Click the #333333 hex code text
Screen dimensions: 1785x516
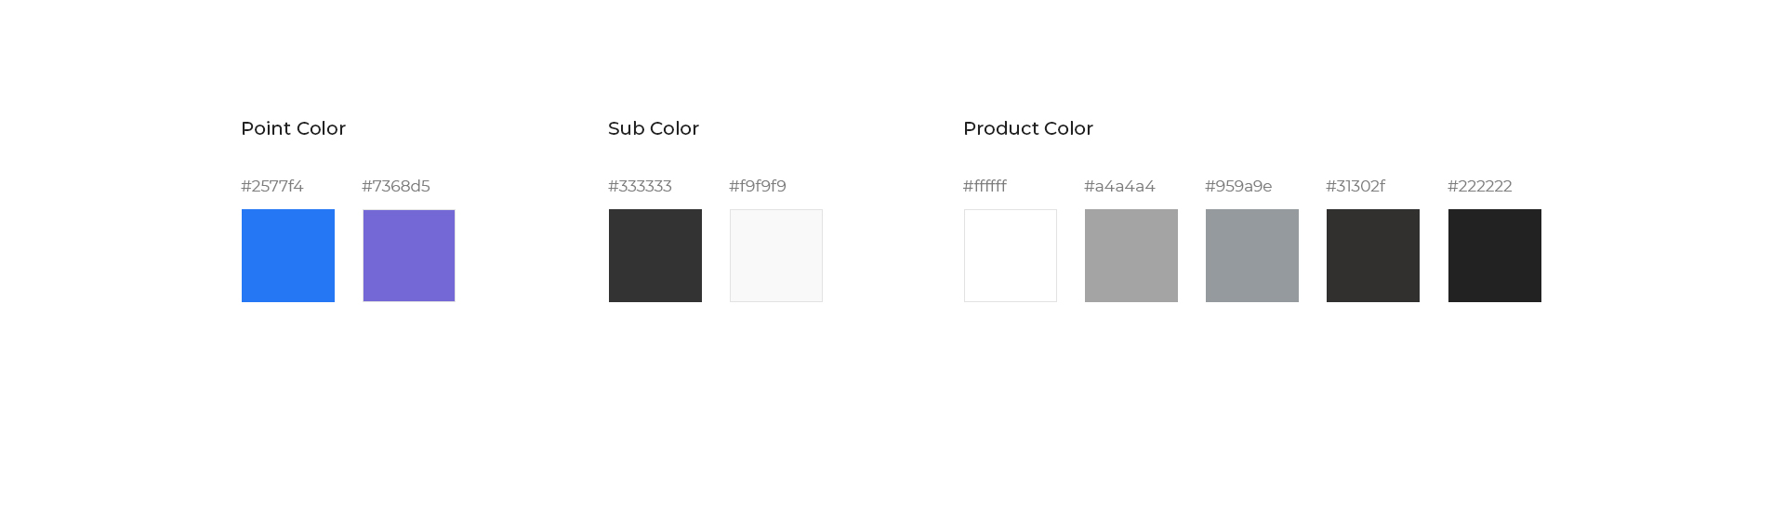tap(640, 186)
